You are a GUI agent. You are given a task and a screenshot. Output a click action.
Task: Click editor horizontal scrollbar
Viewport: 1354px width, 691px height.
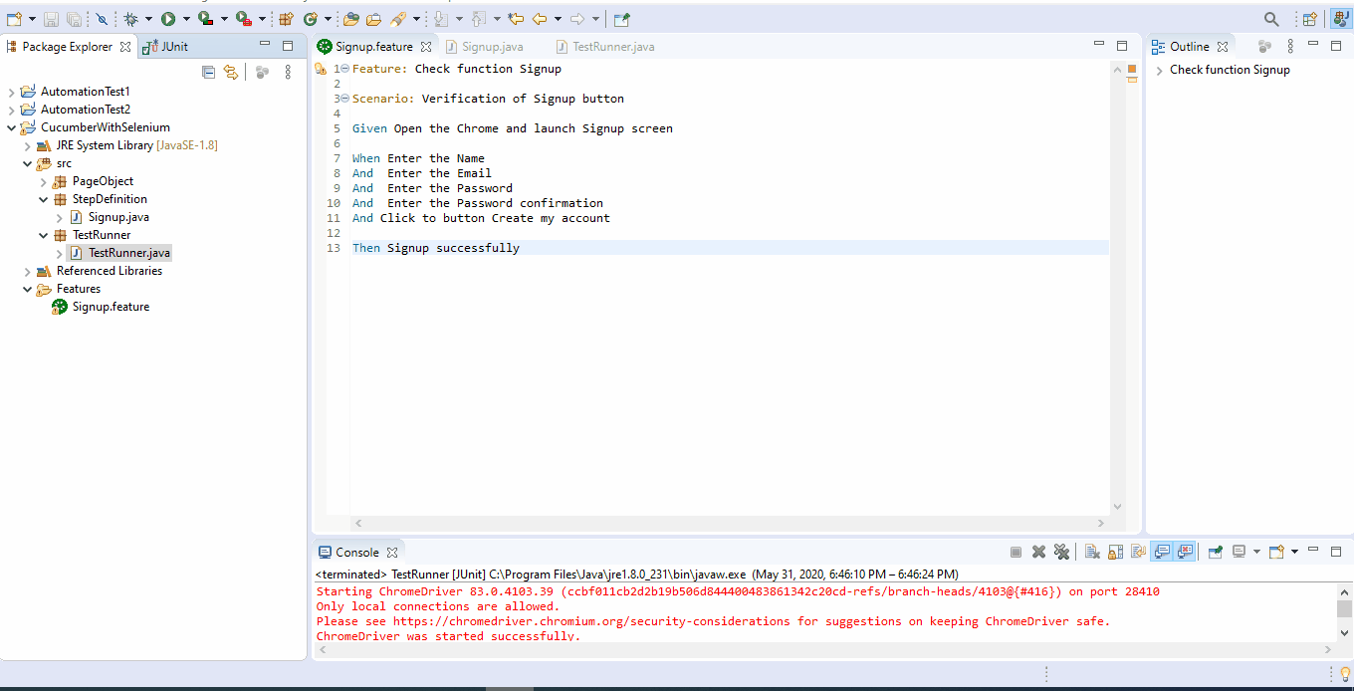tap(730, 523)
